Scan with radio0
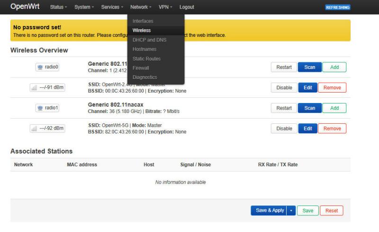 click(x=310, y=67)
